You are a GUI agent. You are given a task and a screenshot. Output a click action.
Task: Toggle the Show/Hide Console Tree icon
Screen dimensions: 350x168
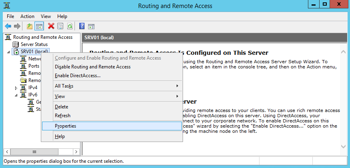tap(39, 26)
